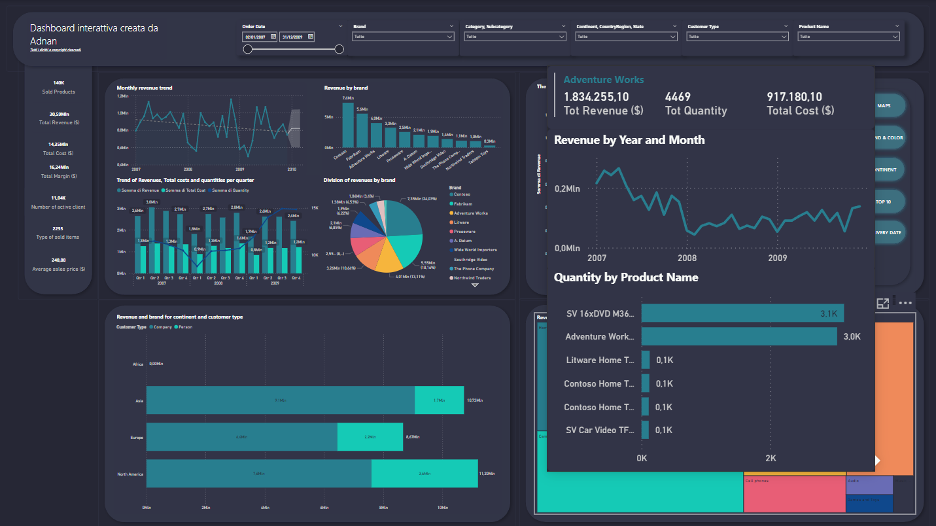
Task: Click the Somma di Quantity legend item
Action: coord(229,190)
